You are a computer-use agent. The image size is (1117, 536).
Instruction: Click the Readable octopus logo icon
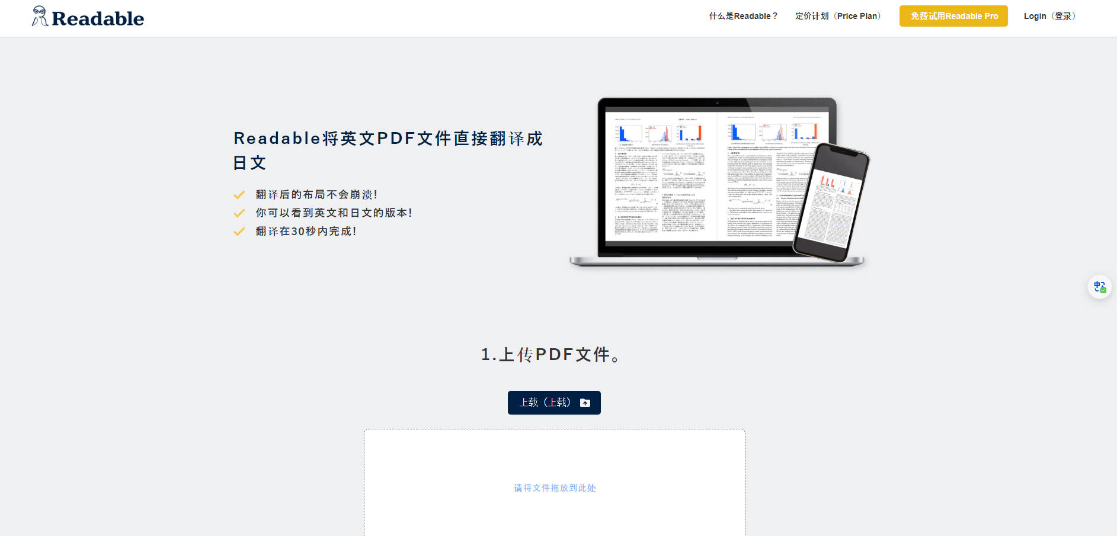(39, 16)
